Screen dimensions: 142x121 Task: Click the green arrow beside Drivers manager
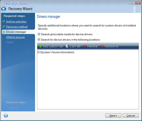coord(4,32)
